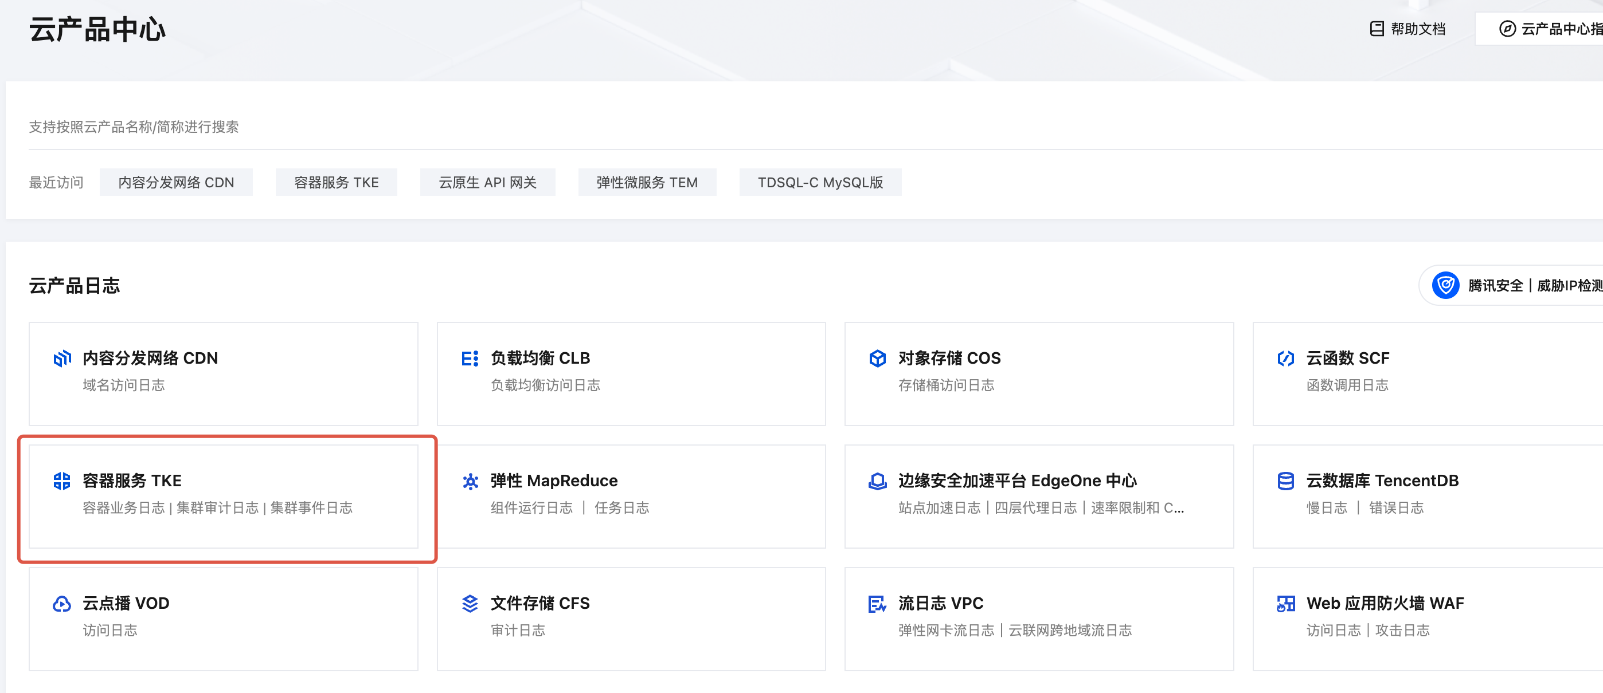Screen dimensions: 1603x693
Task: Click 组件运行日志 | 任务日志 text
Action: [x=569, y=508]
